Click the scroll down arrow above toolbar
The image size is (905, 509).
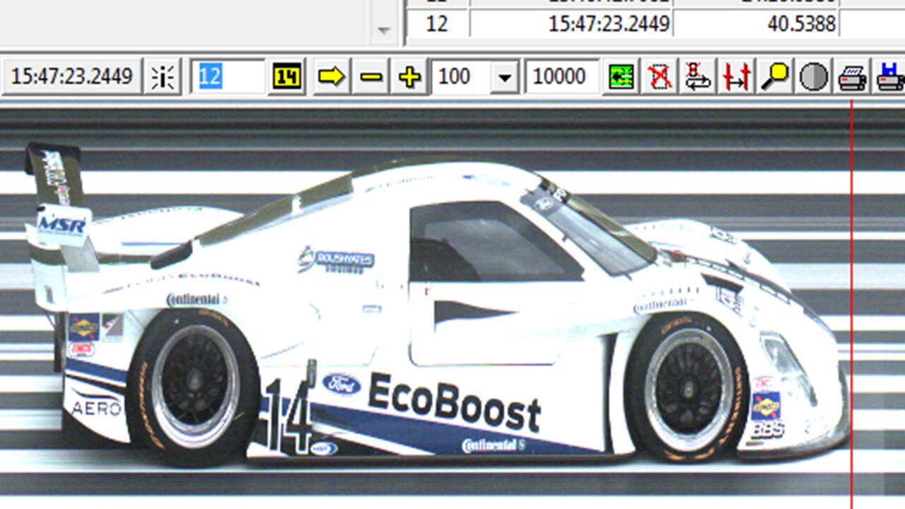tap(384, 30)
